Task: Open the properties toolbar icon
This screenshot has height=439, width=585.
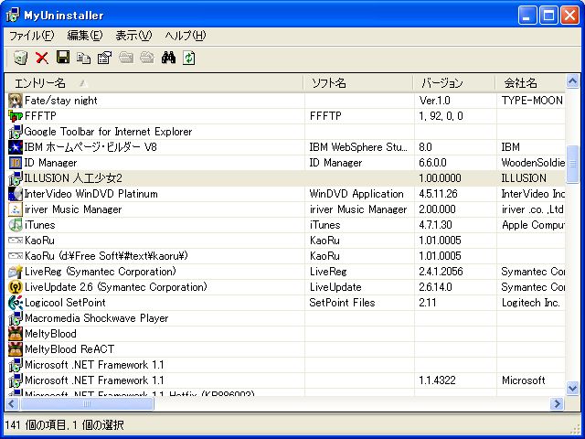Action: tap(104, 58)
